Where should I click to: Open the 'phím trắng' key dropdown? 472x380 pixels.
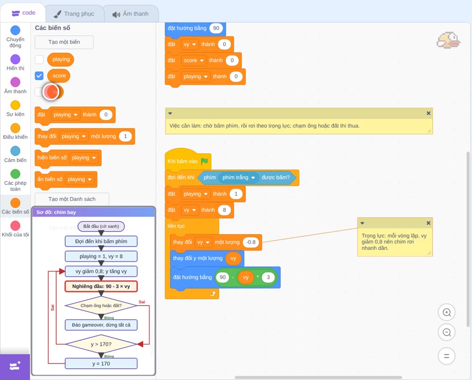pos(238,177)
